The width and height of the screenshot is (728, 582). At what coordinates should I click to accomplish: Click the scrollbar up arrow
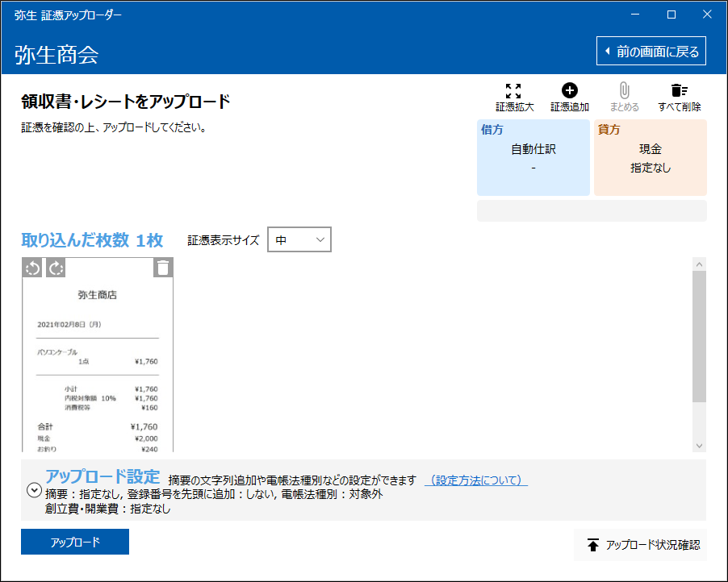pyautogui.click(x=699, y=264)
